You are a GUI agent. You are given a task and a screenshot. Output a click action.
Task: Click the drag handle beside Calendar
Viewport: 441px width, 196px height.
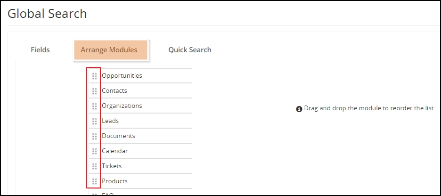pos(95,151)
